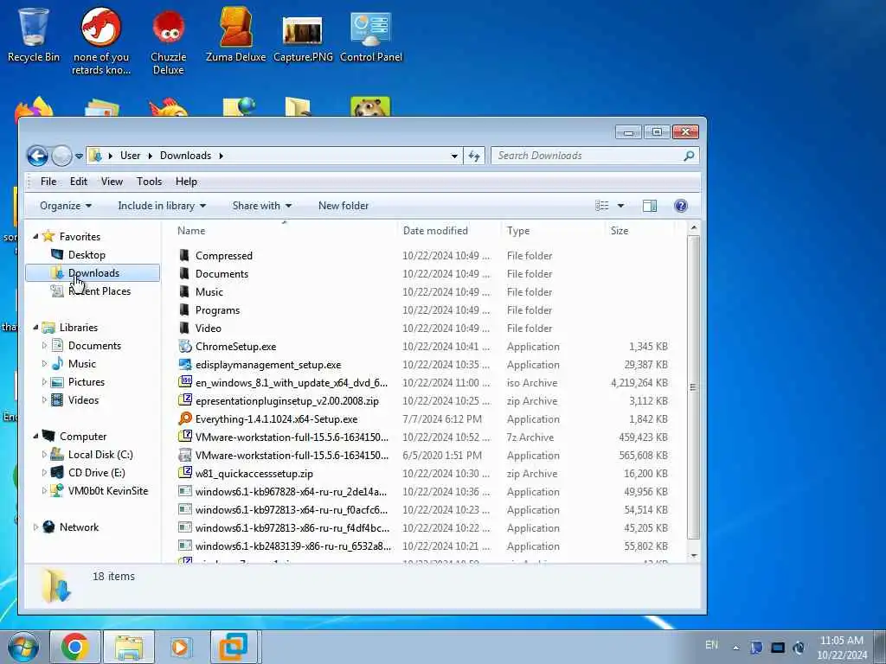Click the New folder button

[343, 206]
